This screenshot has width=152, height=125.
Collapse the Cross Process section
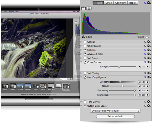click(x=81, y=62)
